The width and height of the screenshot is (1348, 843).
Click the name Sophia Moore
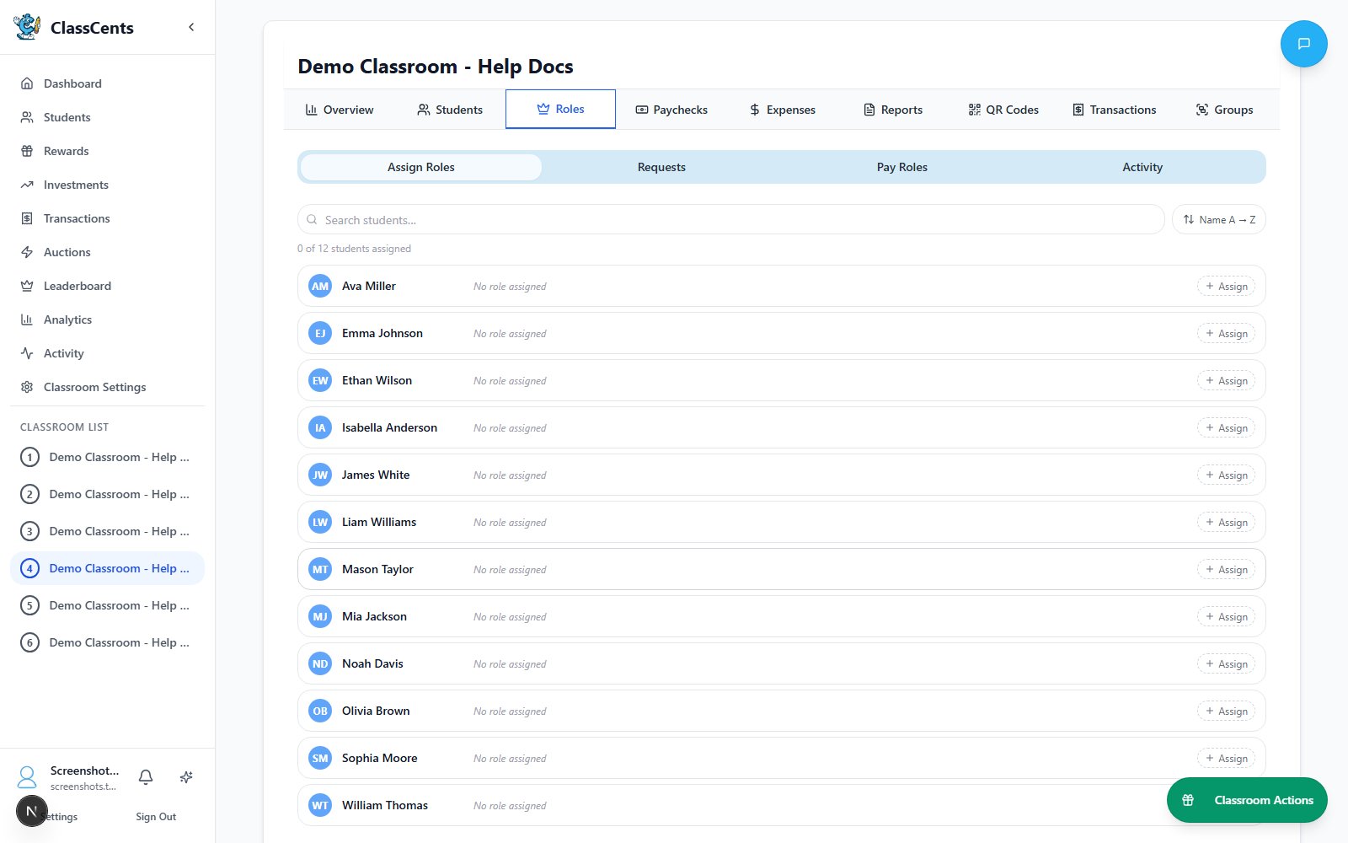[380, 758]
